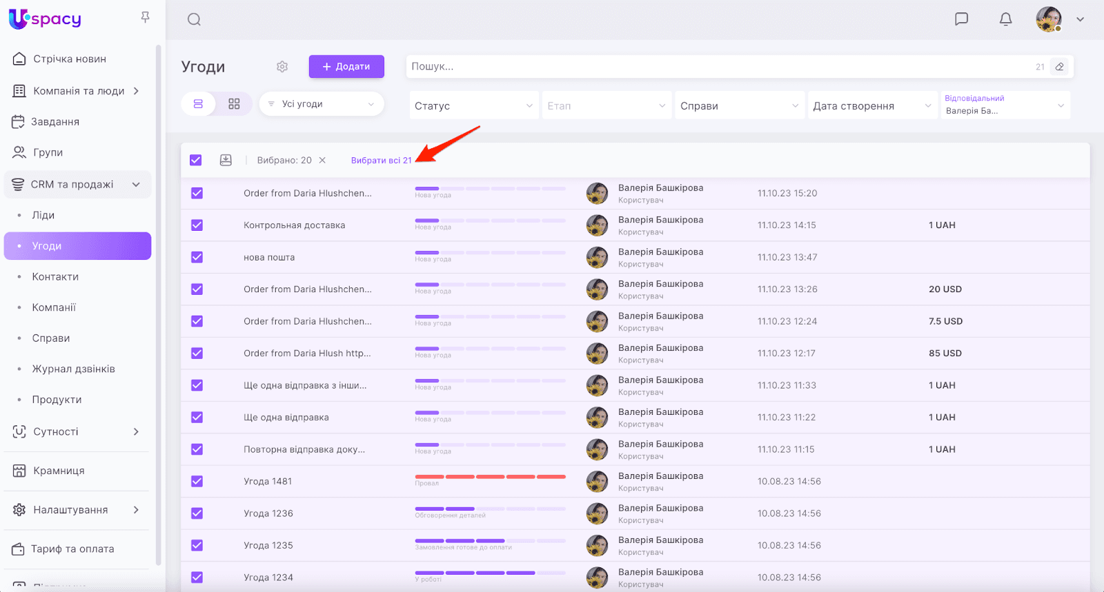Image resolution: width=1104 pixels, height=592 pixels.
Task: Click the 'Вибрати всі 21' link
Action: coord(381,161)
